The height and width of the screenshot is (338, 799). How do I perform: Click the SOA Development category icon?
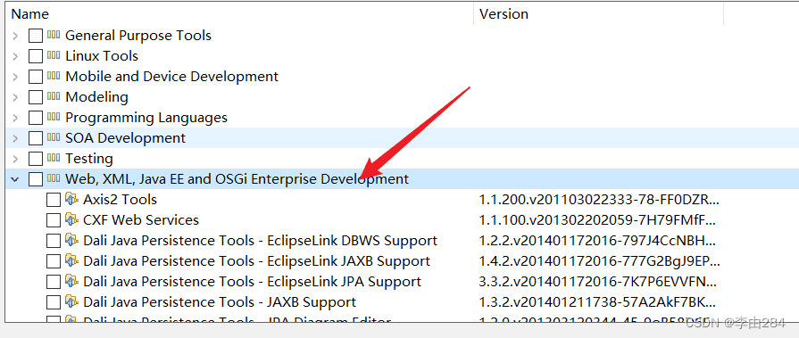click(54, 138)
